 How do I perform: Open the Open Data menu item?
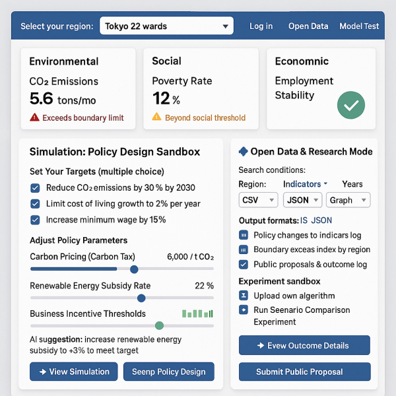(x=308, y=26)
